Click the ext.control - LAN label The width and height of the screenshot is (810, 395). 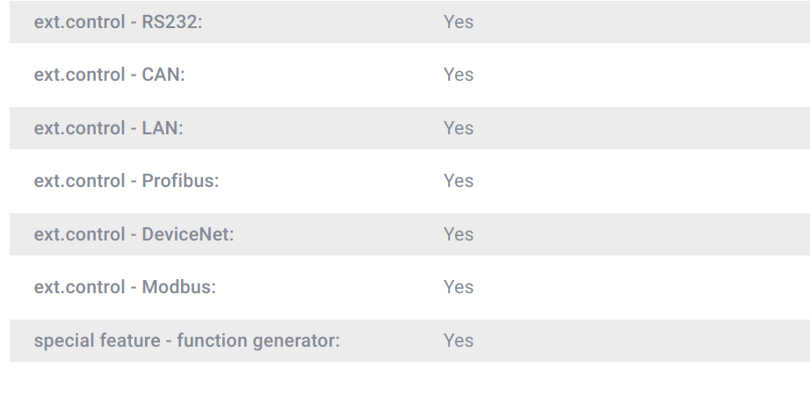(108, 128)
